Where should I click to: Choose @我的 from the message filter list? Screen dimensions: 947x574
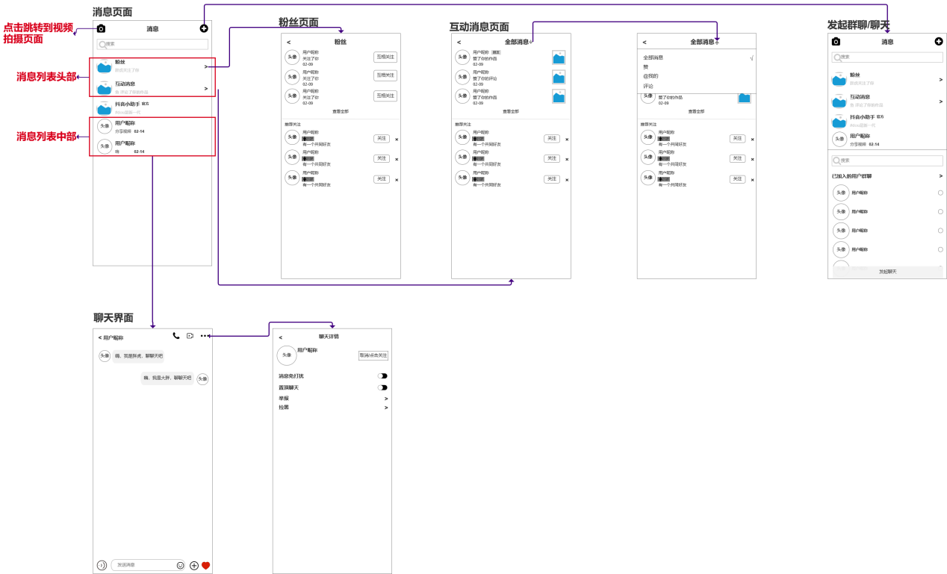(651, 76)
